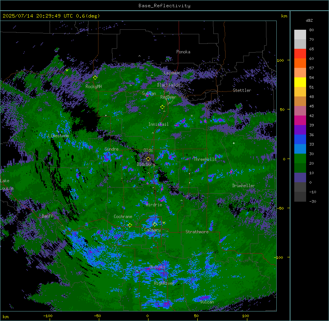Click the Banff label

[47, 216]
